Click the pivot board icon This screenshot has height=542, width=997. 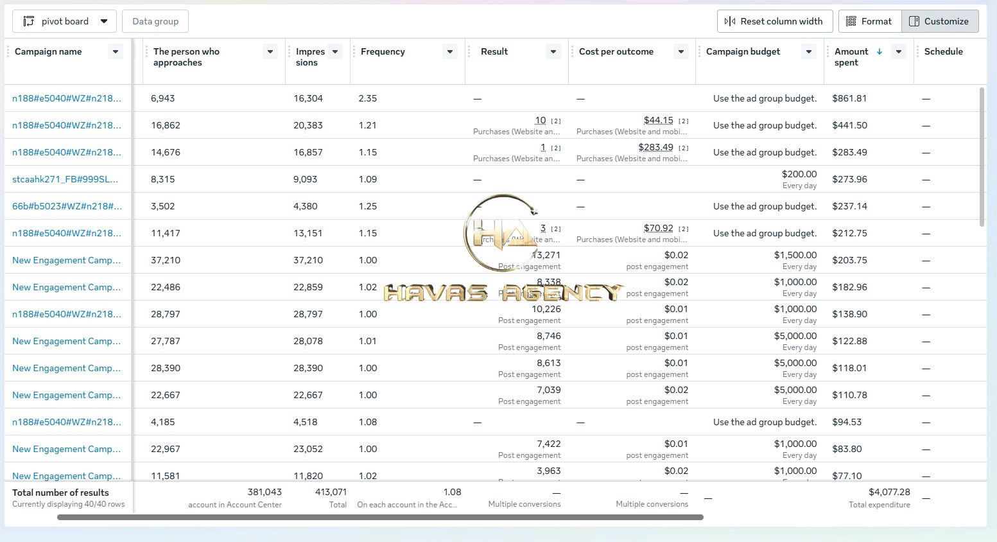(28, 21)
